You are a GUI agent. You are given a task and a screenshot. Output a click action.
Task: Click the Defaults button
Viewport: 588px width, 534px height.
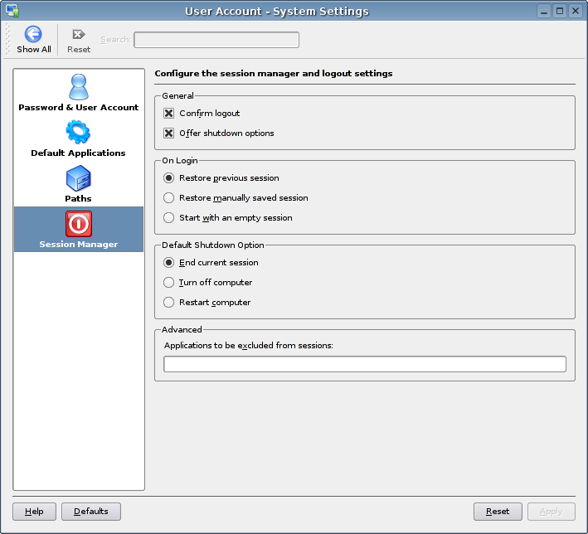[91, 512]
